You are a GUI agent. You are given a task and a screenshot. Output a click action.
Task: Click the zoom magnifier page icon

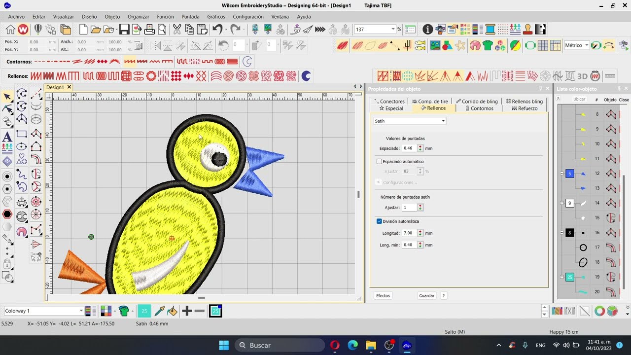pos(162,30)
